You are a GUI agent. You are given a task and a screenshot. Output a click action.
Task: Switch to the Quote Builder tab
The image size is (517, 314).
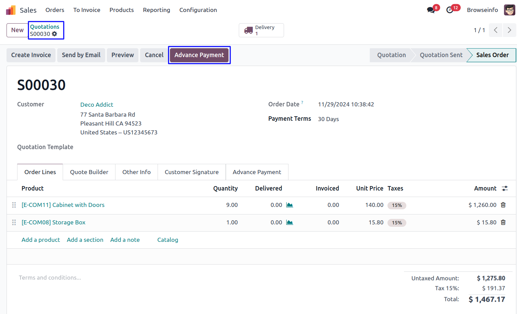click(89, 172)
